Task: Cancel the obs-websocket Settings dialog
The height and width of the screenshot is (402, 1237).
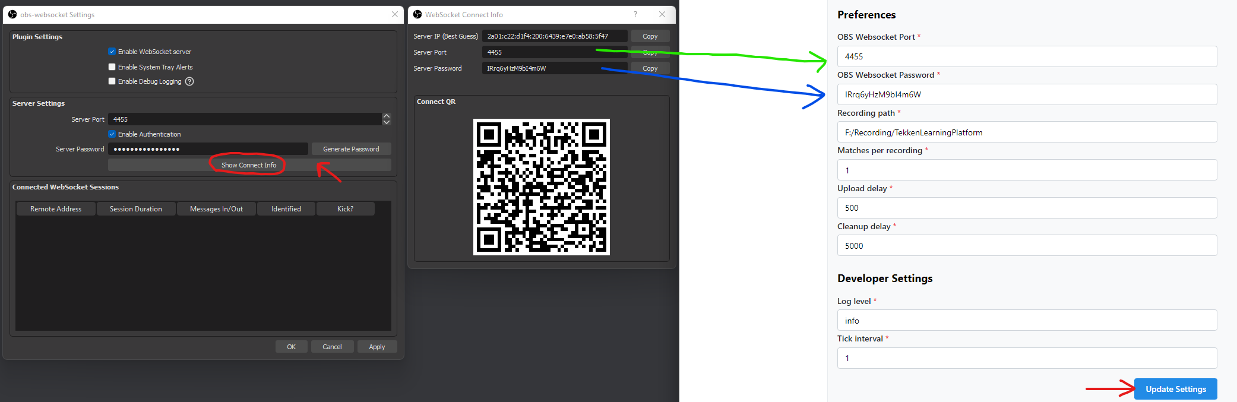Action: coord(332,347)
